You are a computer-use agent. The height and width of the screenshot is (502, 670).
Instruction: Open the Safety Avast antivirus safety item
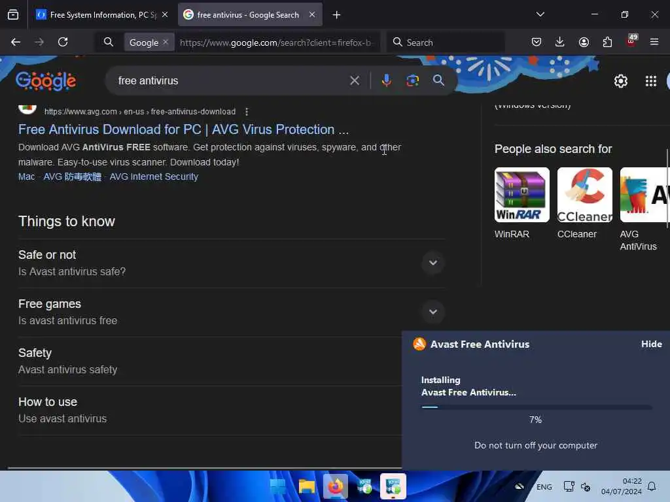[209, 361]
